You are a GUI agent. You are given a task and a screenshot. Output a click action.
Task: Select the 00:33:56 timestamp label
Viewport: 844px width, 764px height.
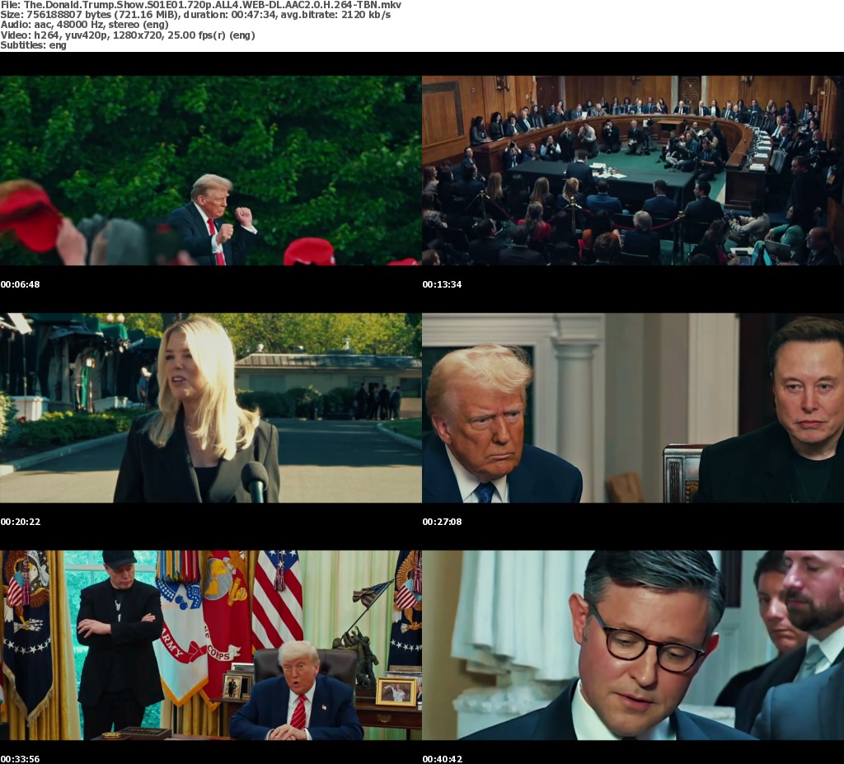point(20,759)
